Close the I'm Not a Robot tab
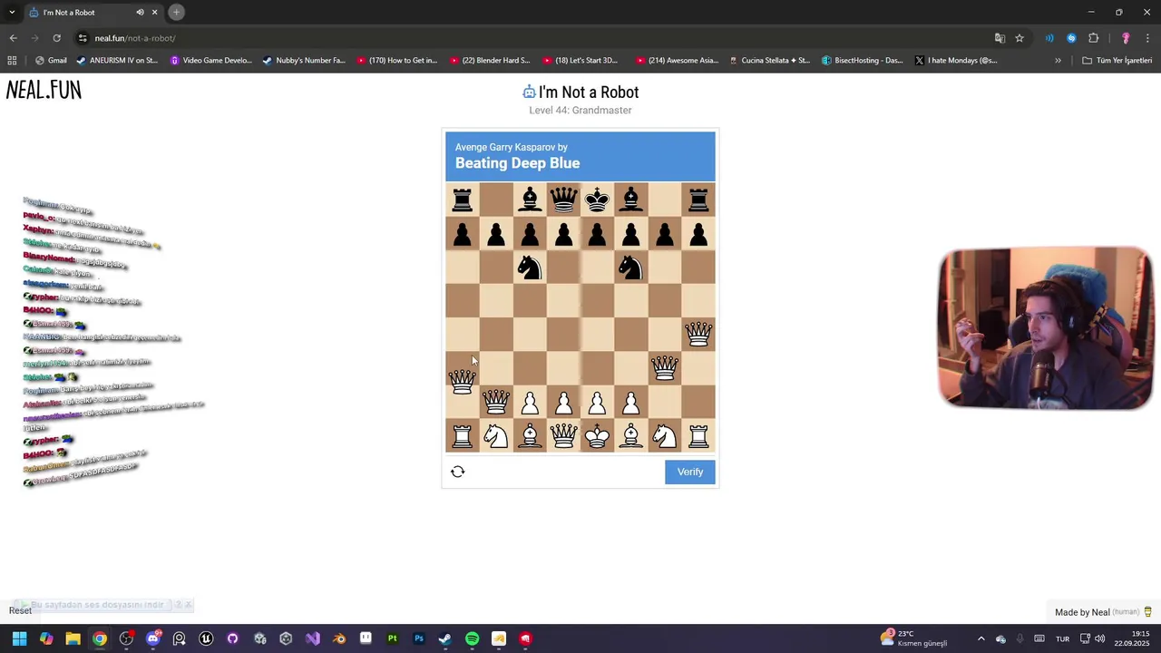Screen dimensions: 1161x653 (154, 13)
